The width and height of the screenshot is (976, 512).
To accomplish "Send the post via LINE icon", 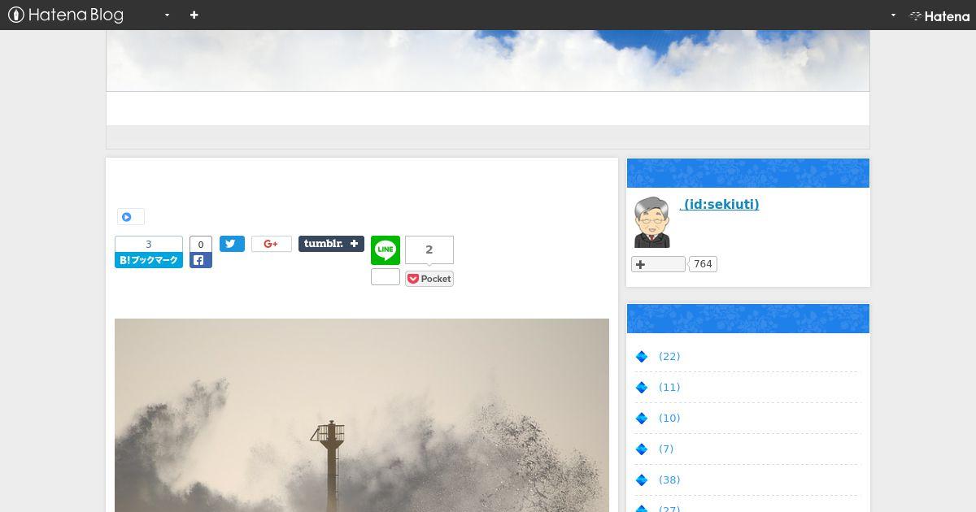I will coord(386,250).
